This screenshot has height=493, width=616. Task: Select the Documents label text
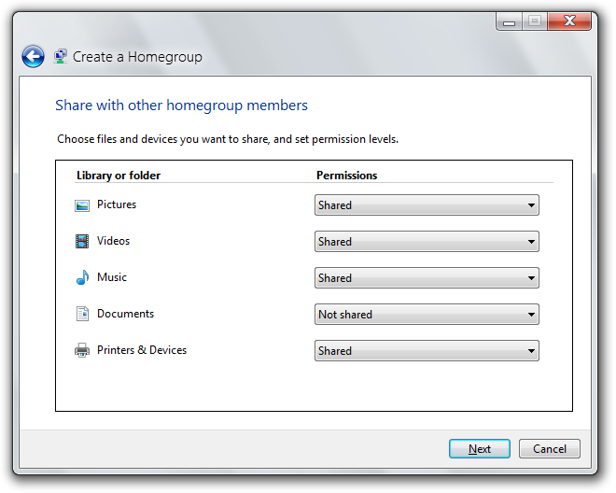125,314
